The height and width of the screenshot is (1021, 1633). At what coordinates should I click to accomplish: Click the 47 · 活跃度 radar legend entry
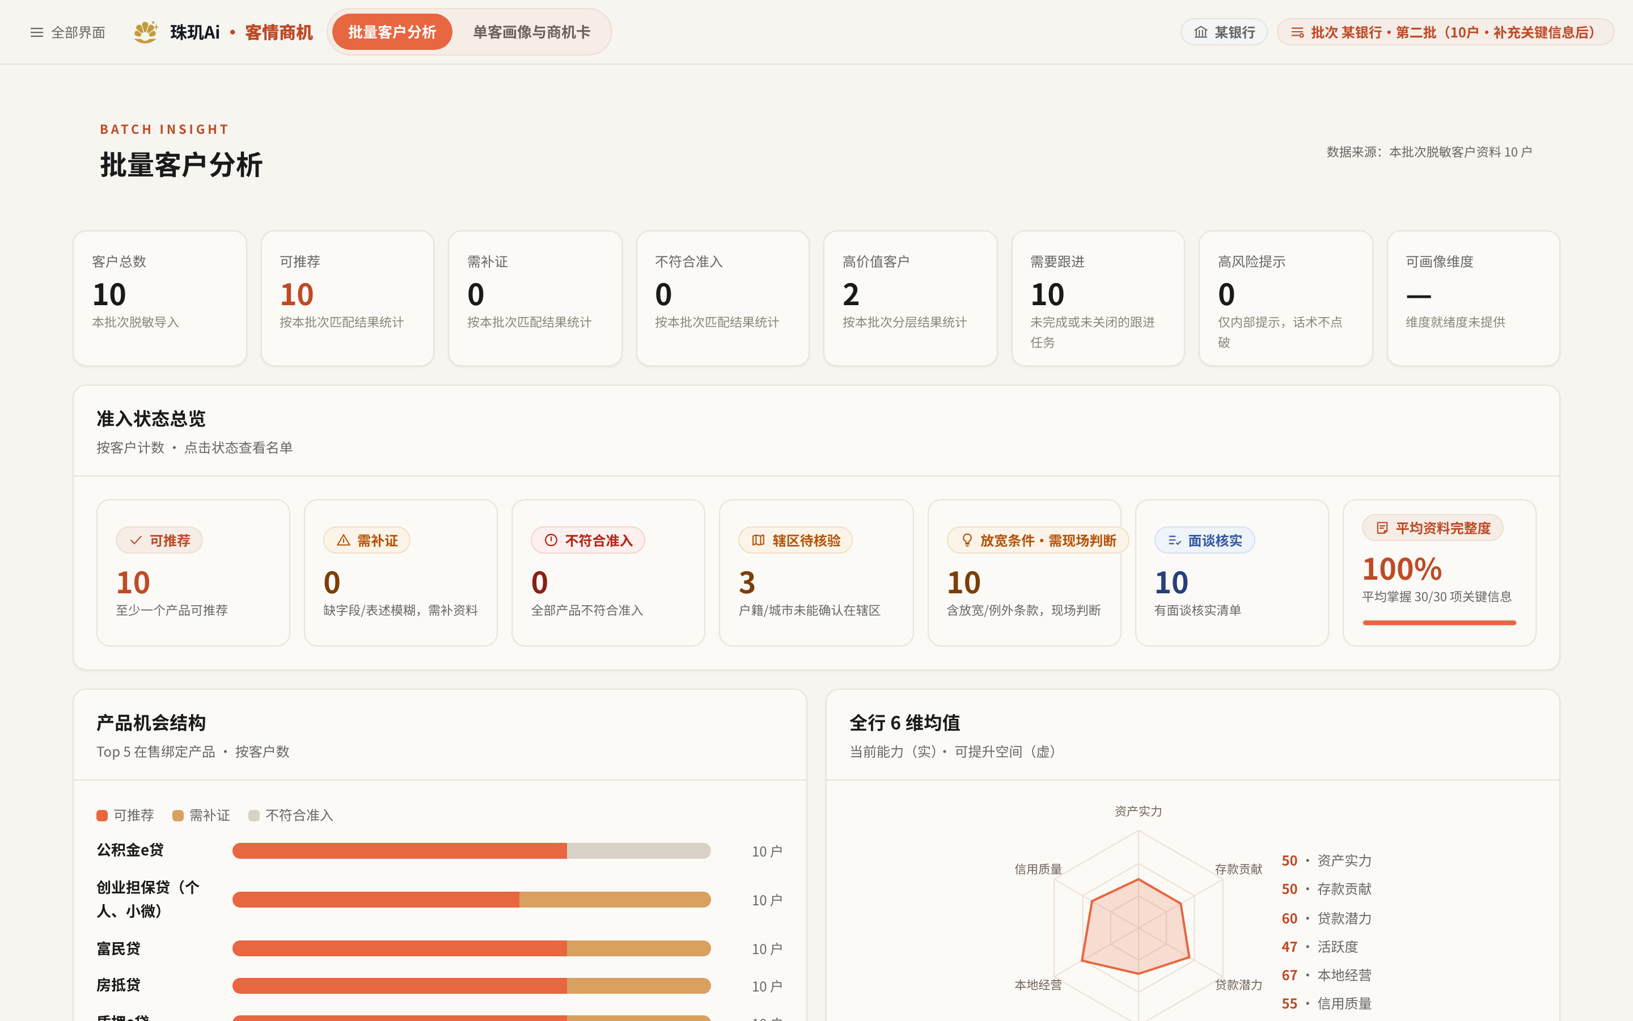point(1320,947)
